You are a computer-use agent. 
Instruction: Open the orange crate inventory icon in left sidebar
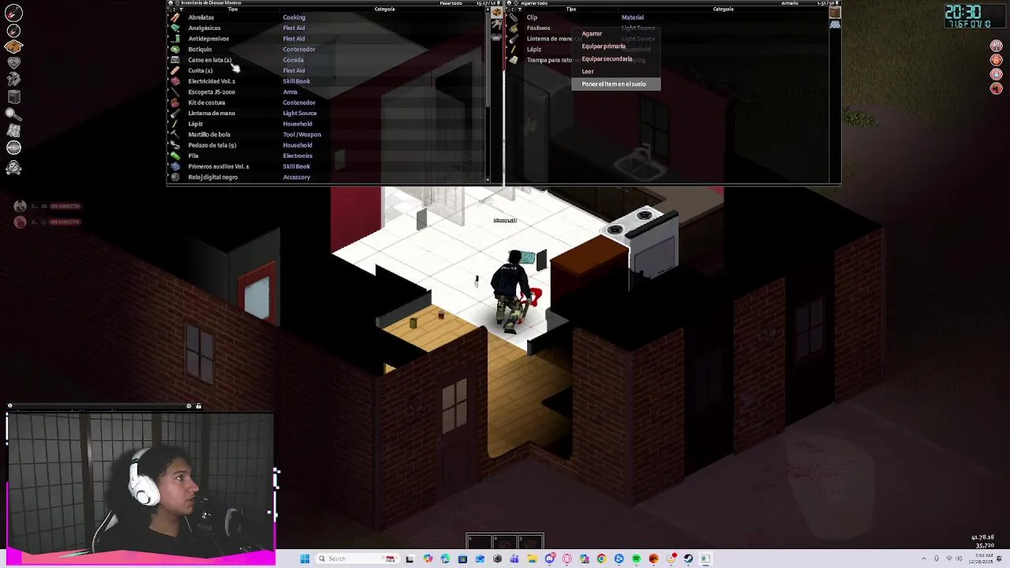click(x=13, y=47)
